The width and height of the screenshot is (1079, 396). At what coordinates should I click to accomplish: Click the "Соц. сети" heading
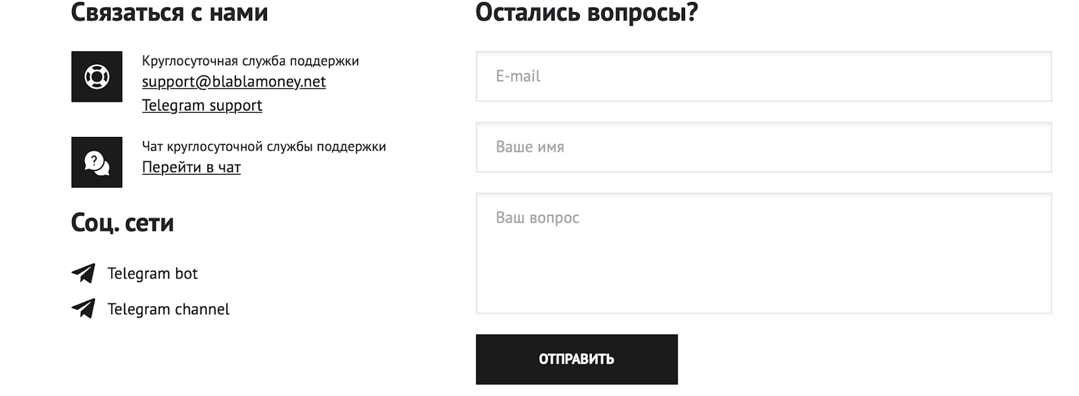pyautogui.click(x=122, y=223)
